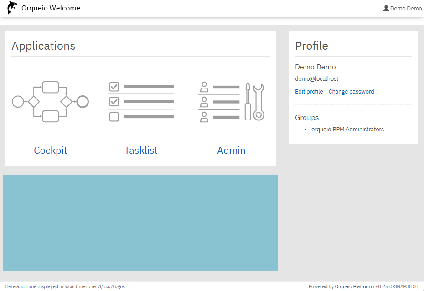Image resolution: width=424 pixels, height=291 pixels.
Task: Click the end event circle in Cockpit diagram
Action: click(x=83, y=101)
